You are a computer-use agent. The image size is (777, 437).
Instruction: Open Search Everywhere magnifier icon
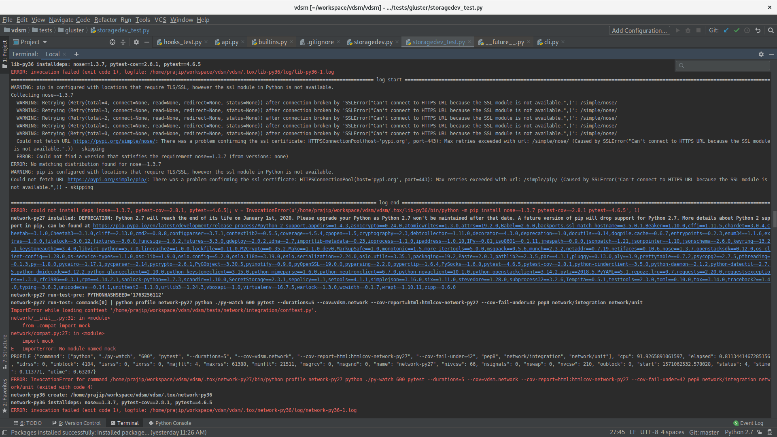[x=771, y=30]
